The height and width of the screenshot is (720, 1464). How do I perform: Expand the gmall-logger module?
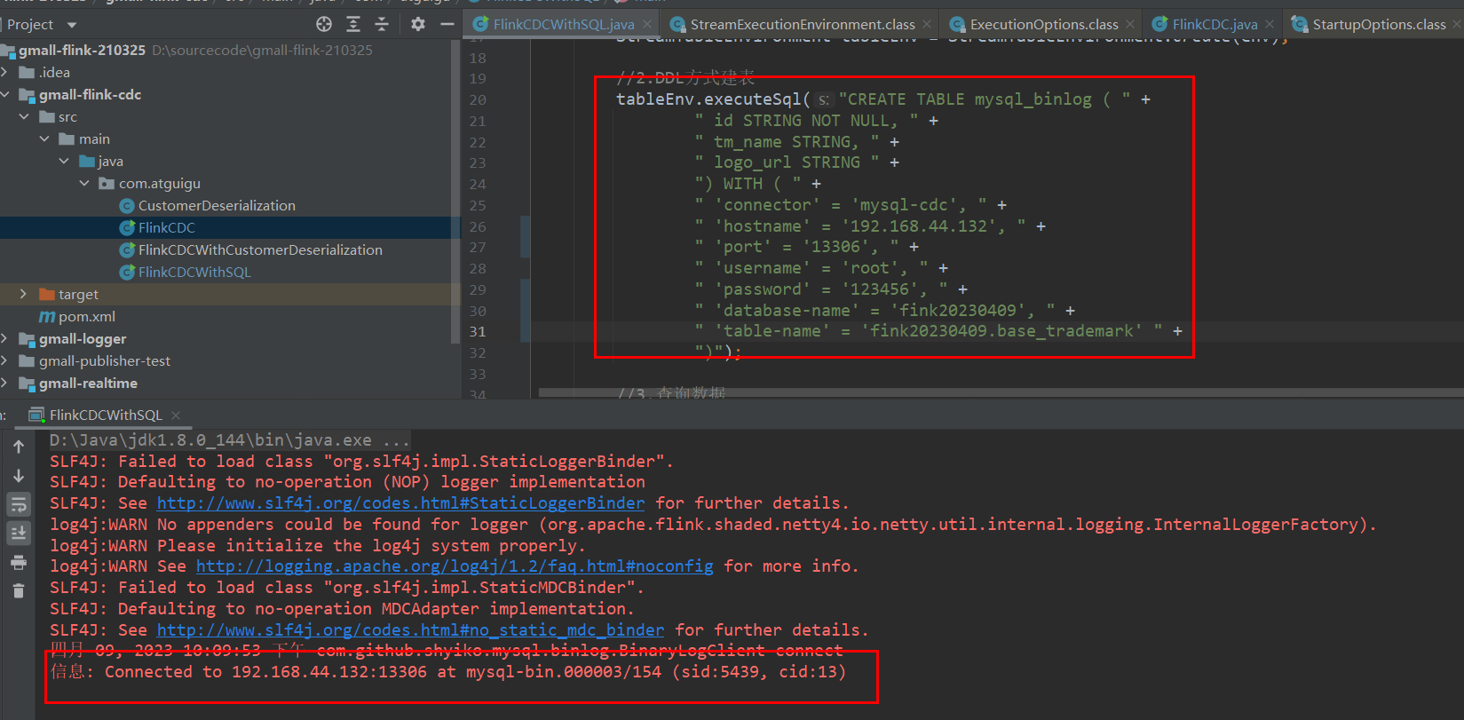(4, 338)
